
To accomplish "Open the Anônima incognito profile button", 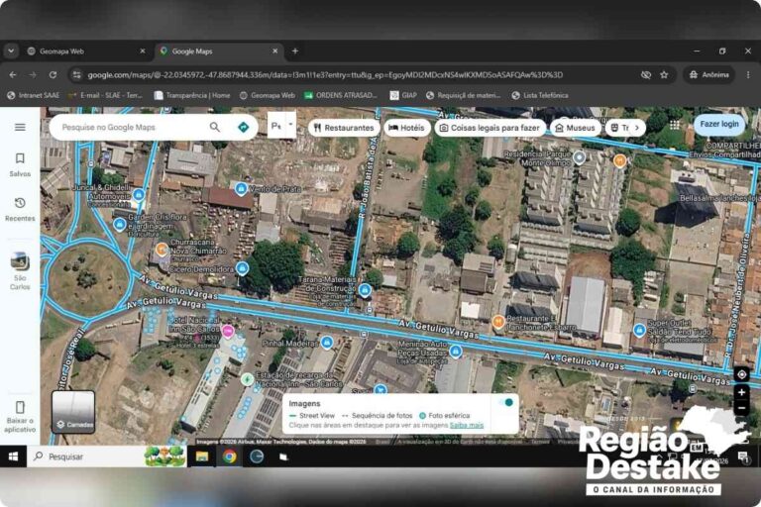I will [x=709, y=74].
